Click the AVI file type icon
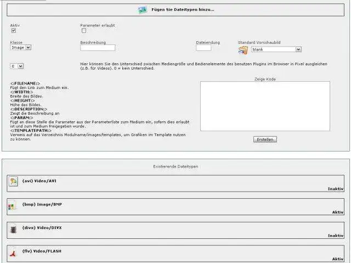This screenshot has height=263, width=351. [13, 181]
